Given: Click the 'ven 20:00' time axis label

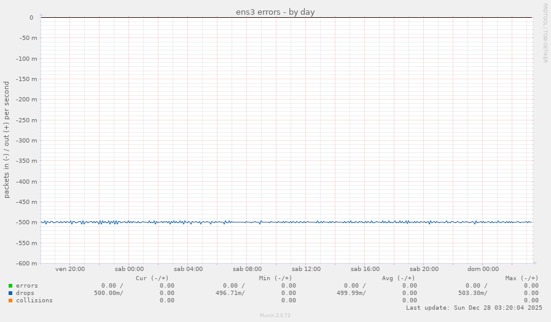Looking at the screenshot, I should coord(70,269).
